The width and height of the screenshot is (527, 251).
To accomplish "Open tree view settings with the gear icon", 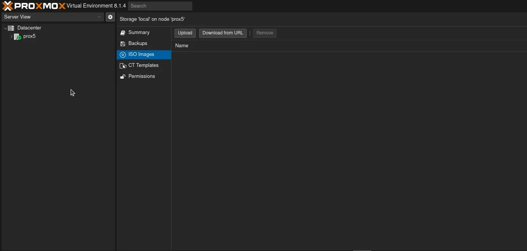I will 110,17.
